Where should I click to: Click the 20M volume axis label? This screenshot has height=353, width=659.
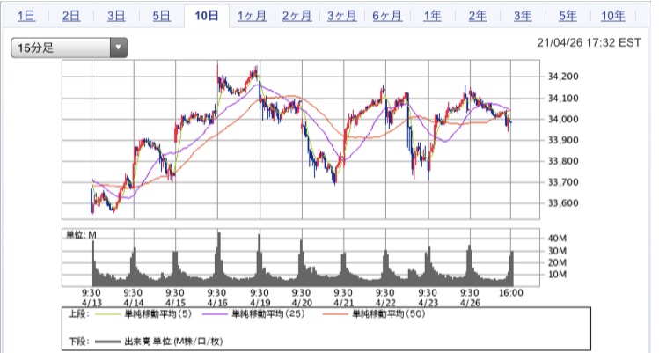[x=557, y=262]
